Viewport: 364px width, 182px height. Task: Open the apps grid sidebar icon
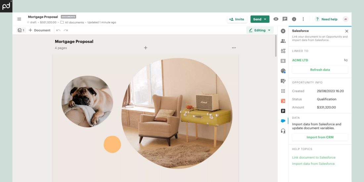pos(283,91)
